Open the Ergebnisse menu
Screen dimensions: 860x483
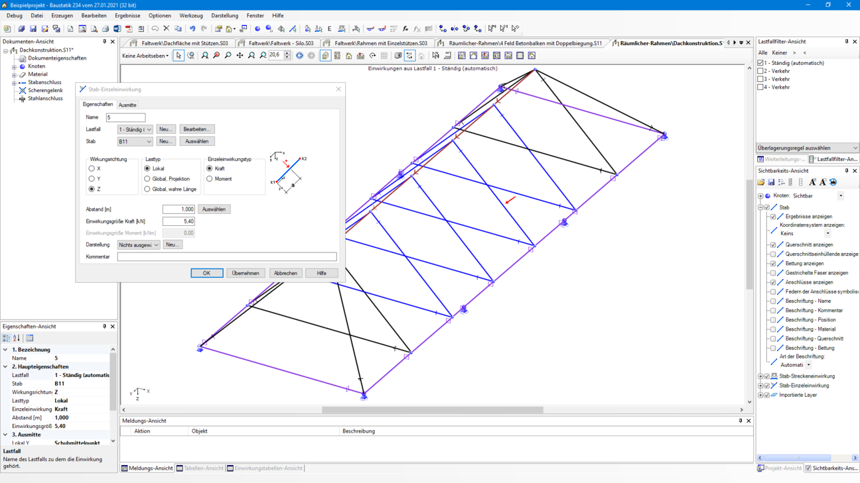tap(127, 15)
